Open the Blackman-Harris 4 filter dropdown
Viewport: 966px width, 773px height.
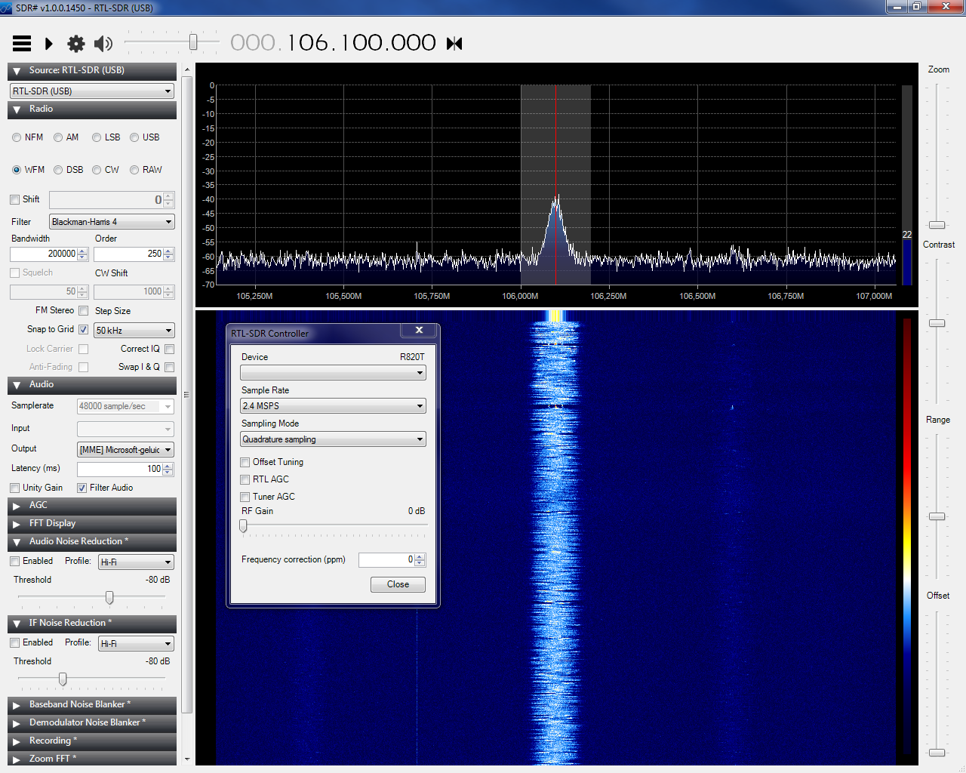(x=112, y=222)
